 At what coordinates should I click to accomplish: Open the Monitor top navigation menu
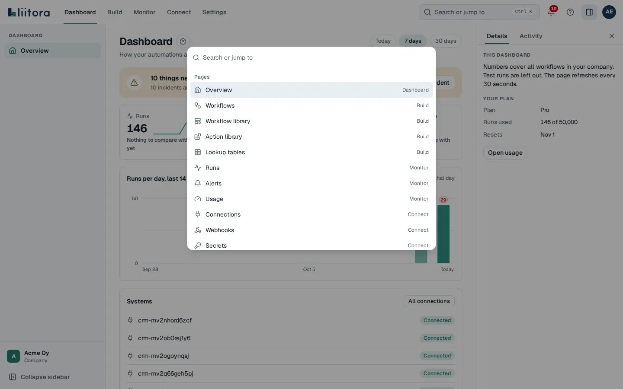click(145, 12)
